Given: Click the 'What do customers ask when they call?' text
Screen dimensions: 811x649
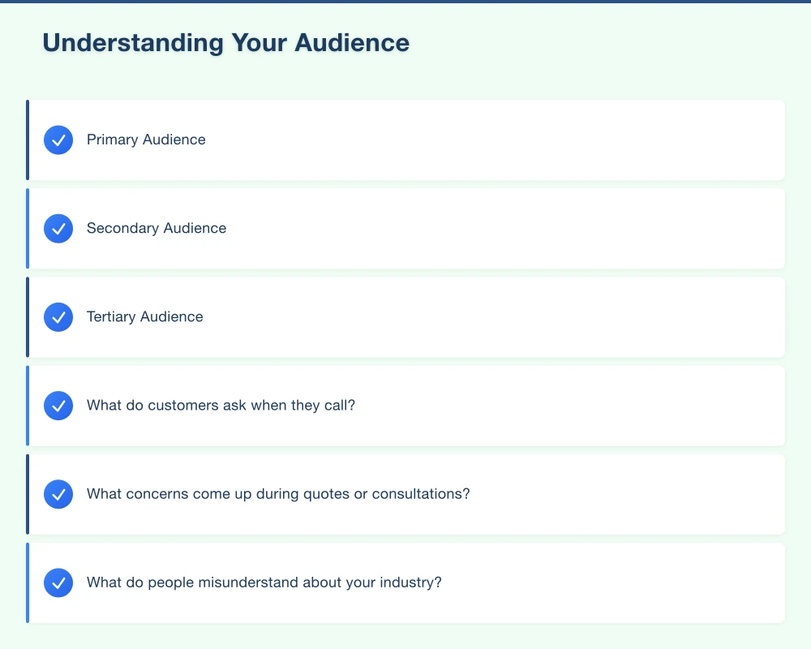Looking at the screenshot, I should [x=221, y=405].
